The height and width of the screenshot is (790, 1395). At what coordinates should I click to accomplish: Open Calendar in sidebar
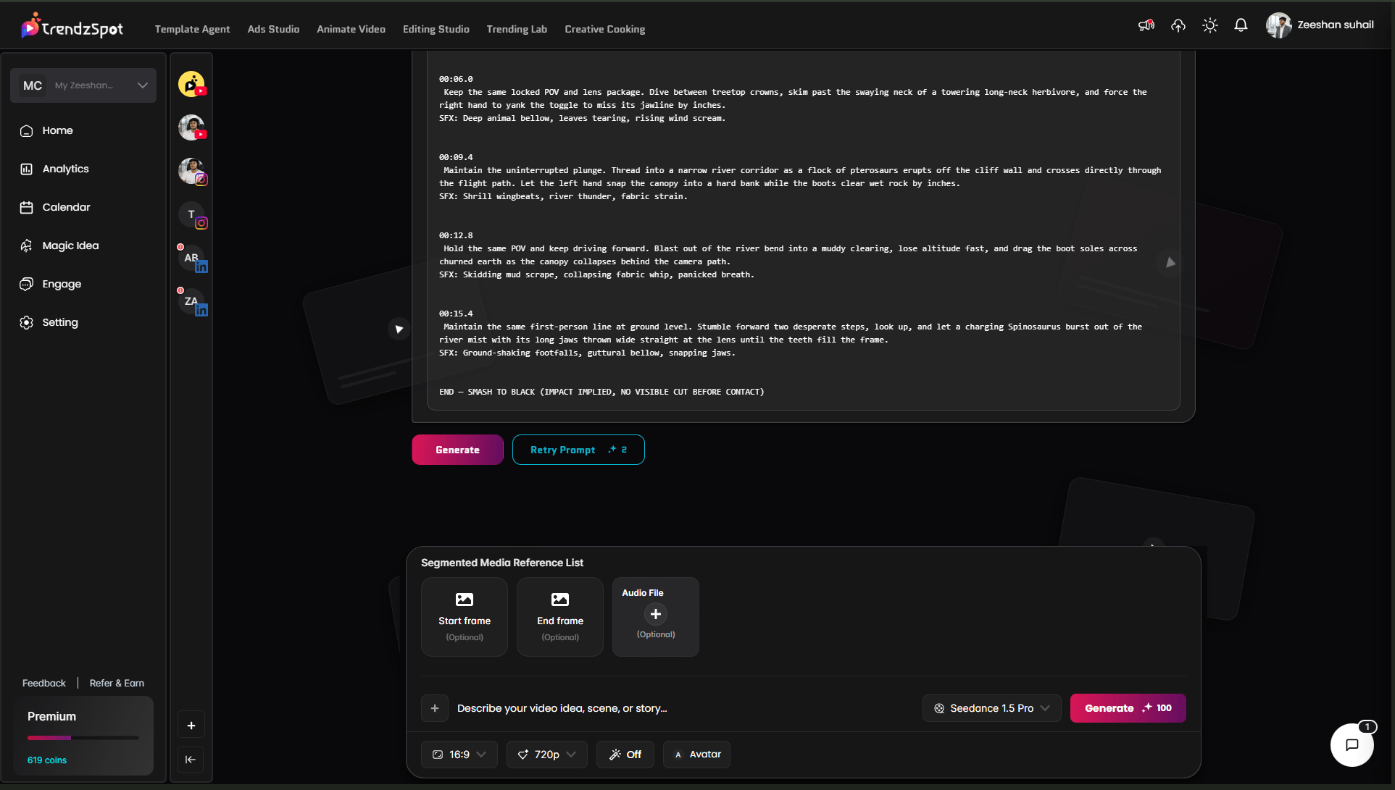tap(66, 207)
